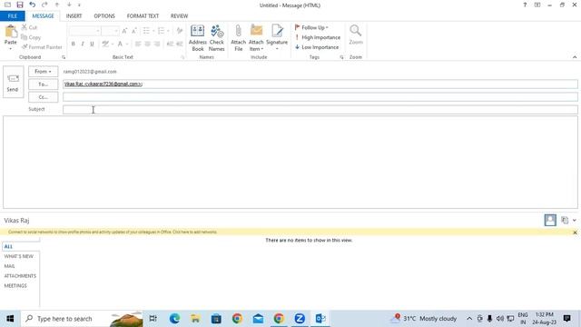581x327 pixels.
Task: Select WHAT'S NEW in People Pane
Action: [x=19, y=256]
